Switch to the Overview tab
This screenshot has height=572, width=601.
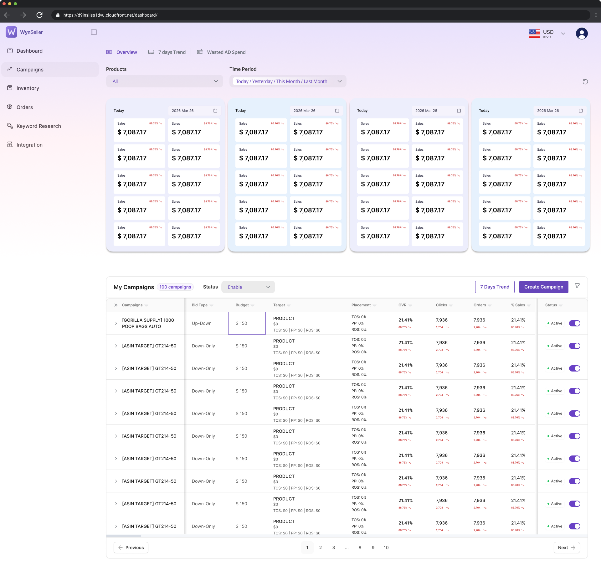[x=121, y=52]
